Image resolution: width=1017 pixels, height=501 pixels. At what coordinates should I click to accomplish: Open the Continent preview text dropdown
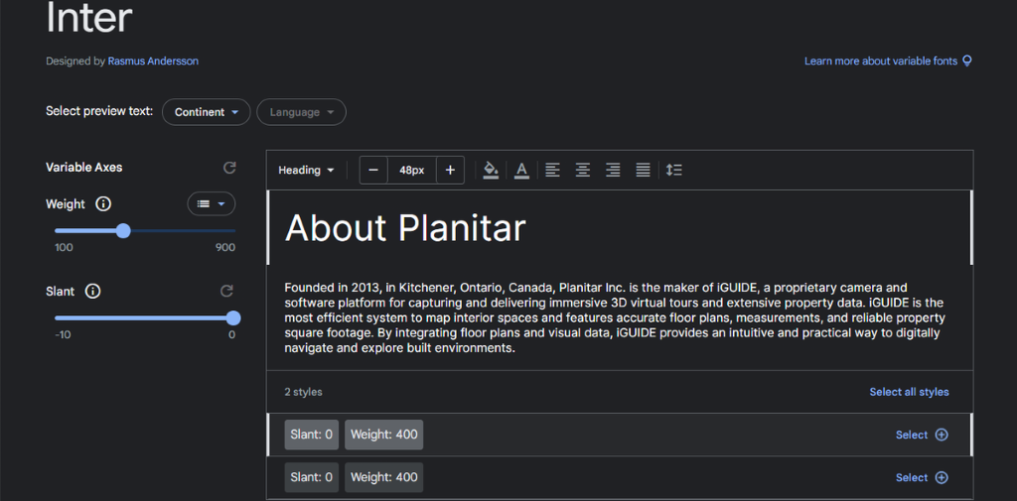pos(206,112)
